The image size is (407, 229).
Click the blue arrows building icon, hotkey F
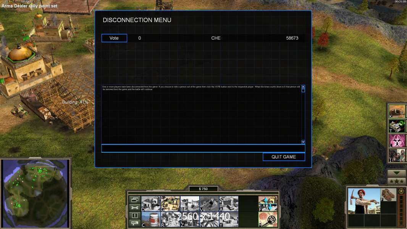pyautogui.click(x=268, y=203)
